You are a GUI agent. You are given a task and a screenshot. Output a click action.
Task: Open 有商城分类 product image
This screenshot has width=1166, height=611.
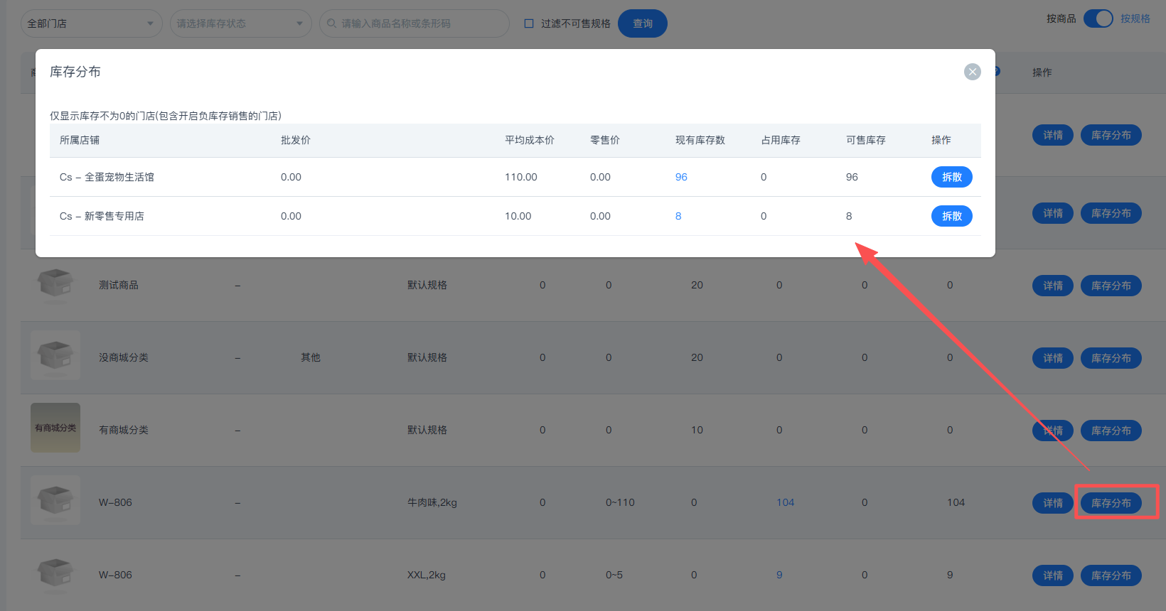[x=55, y=428]
